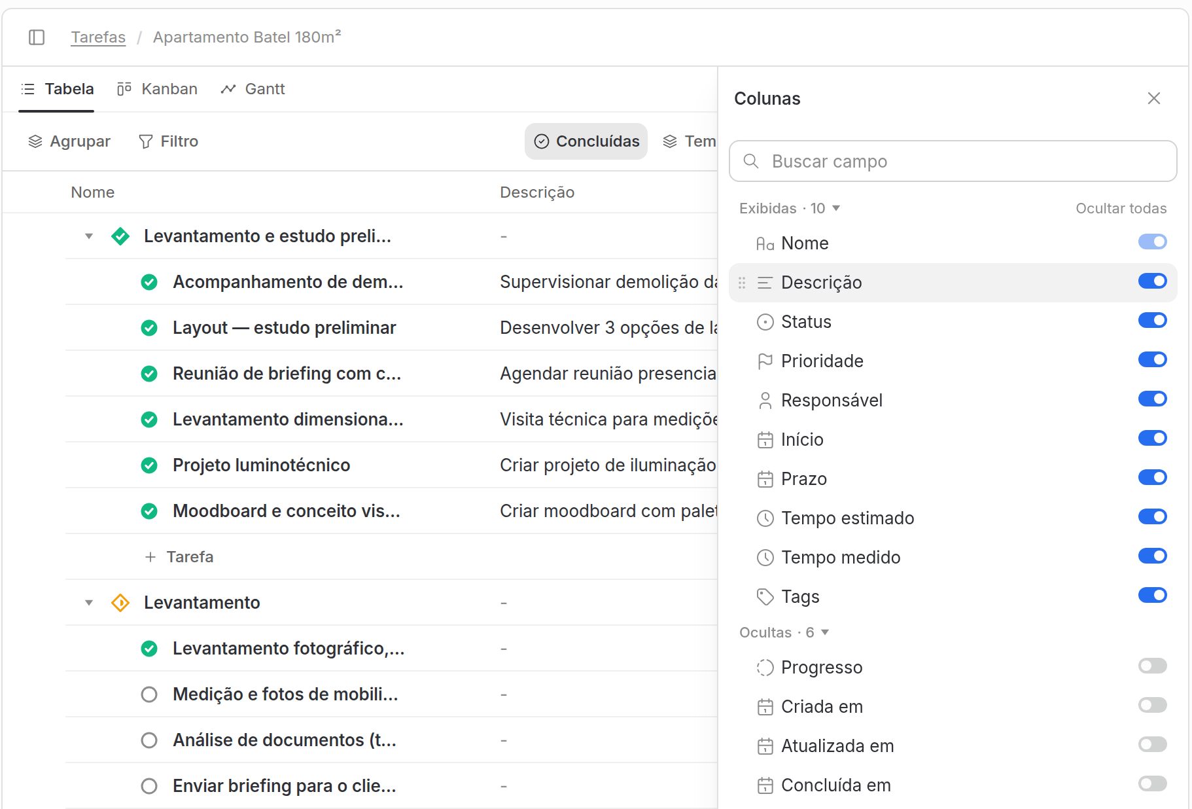Enable the Progresso column toggle
Image resolution: width=1192 pixels, height=809 pixels.
tap(1152, 666)
